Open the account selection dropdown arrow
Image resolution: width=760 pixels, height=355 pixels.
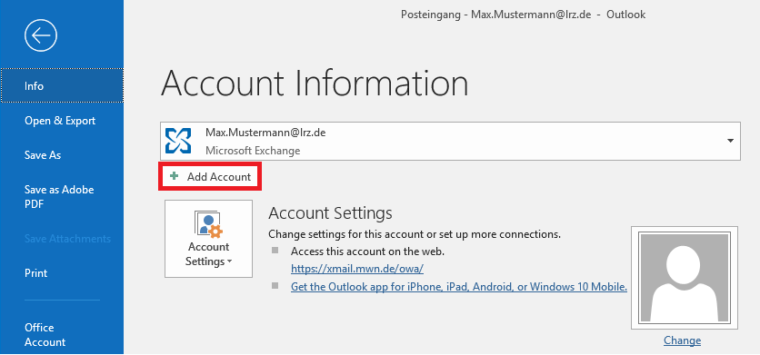pos(730,141)
